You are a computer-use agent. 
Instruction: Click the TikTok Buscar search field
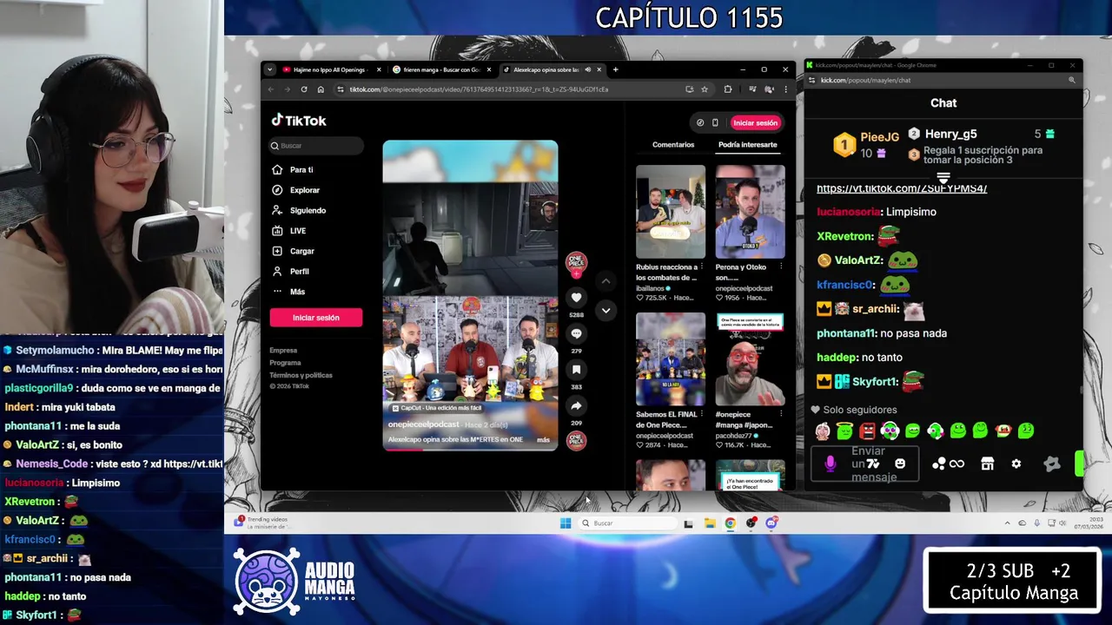pos(316,146)
